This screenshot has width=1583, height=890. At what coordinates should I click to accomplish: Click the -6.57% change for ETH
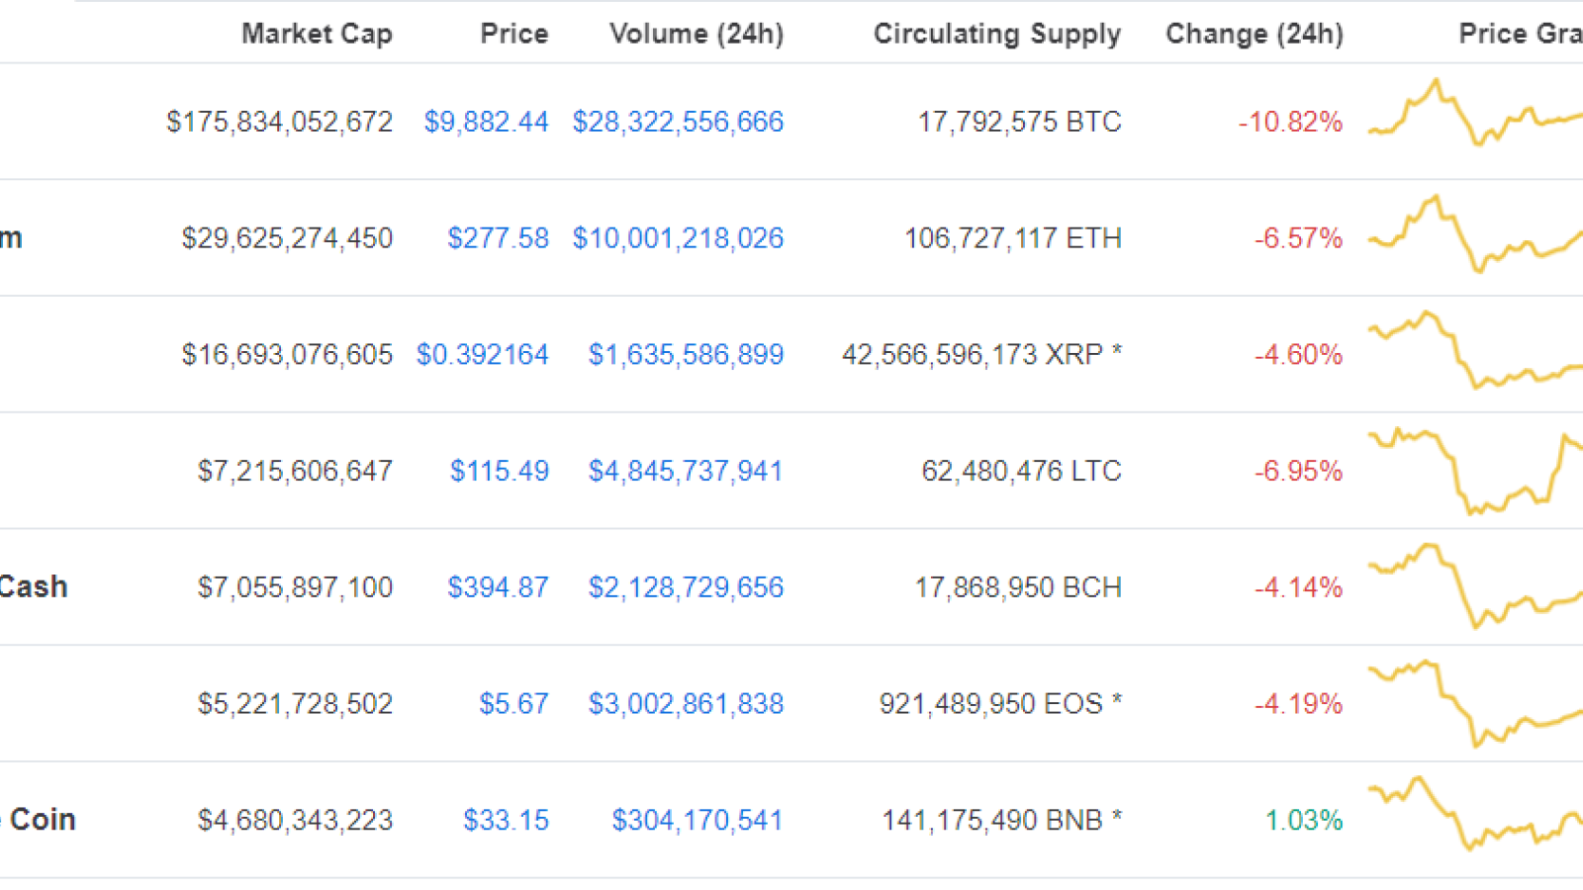(1298, 238)
